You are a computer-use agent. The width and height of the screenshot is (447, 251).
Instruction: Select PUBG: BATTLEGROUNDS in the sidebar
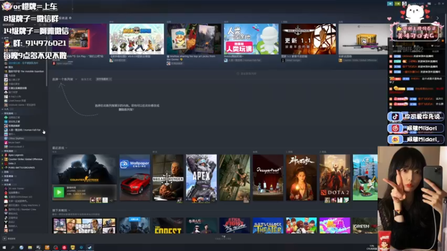click(x=21, y=168)
